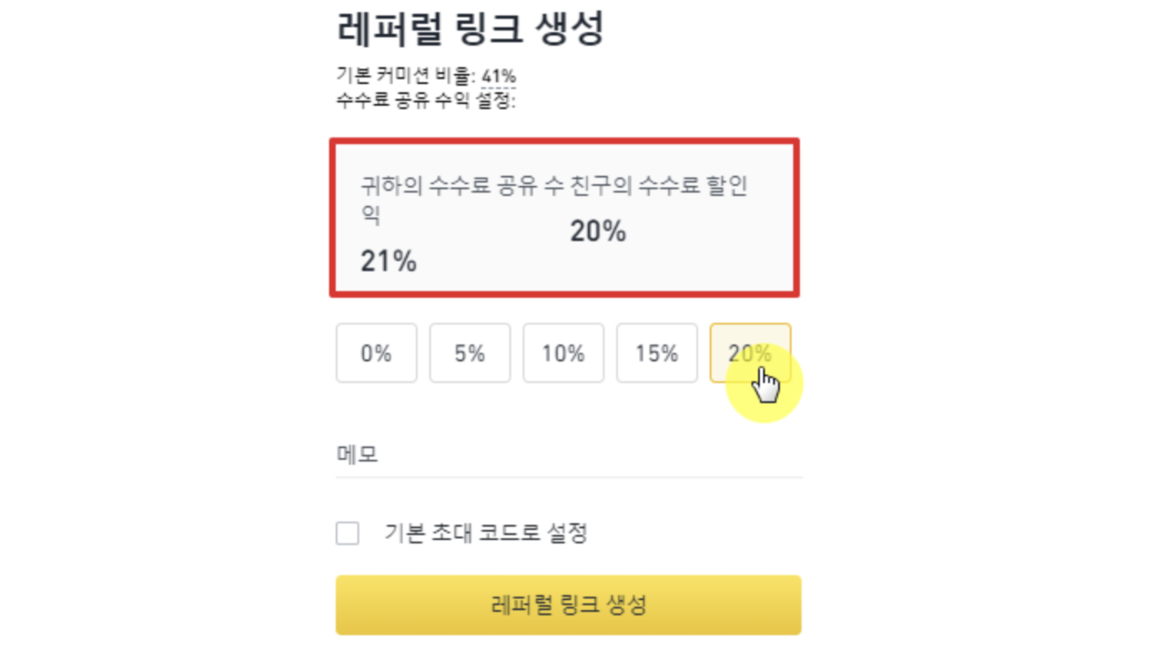The height and width of the screenshot is (652, 1164).
Task: Enable the 기본 초대 코드로 설정 checkbox
Action: [347, 533]
